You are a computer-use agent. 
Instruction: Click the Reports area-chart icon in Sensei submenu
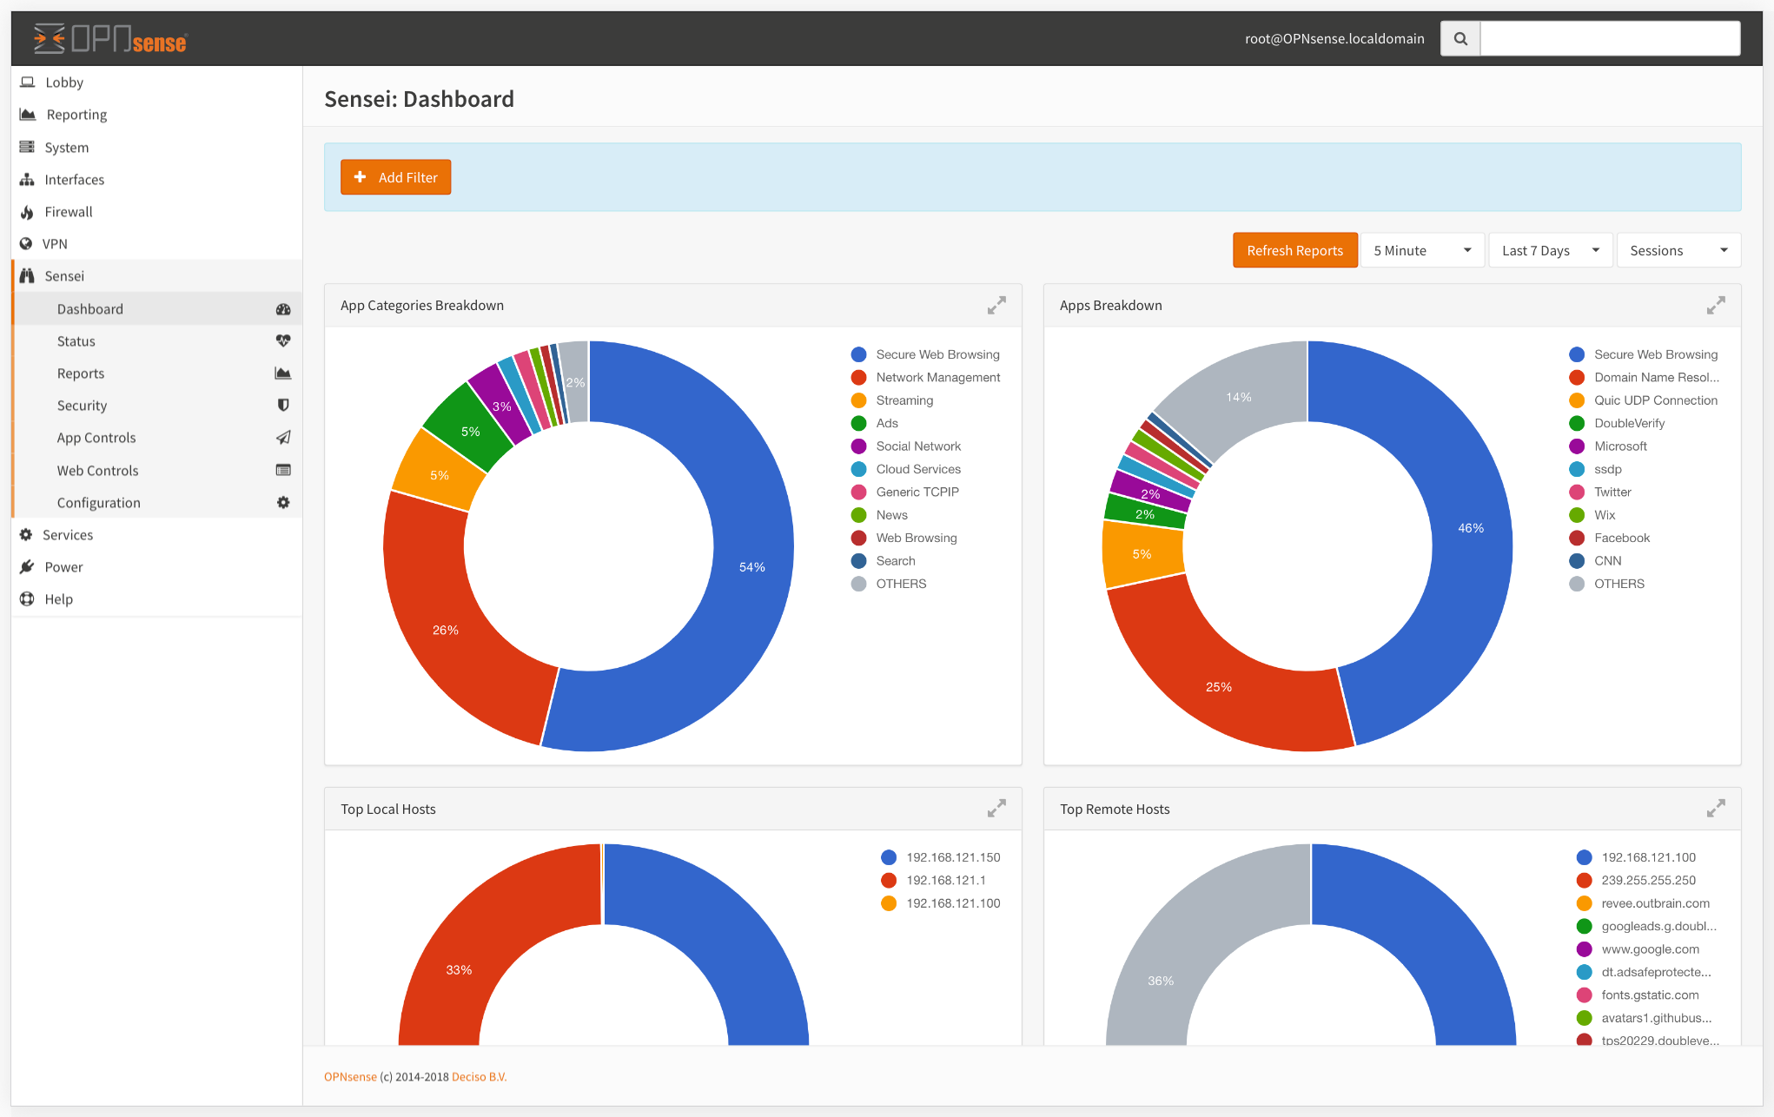(283, 373)
